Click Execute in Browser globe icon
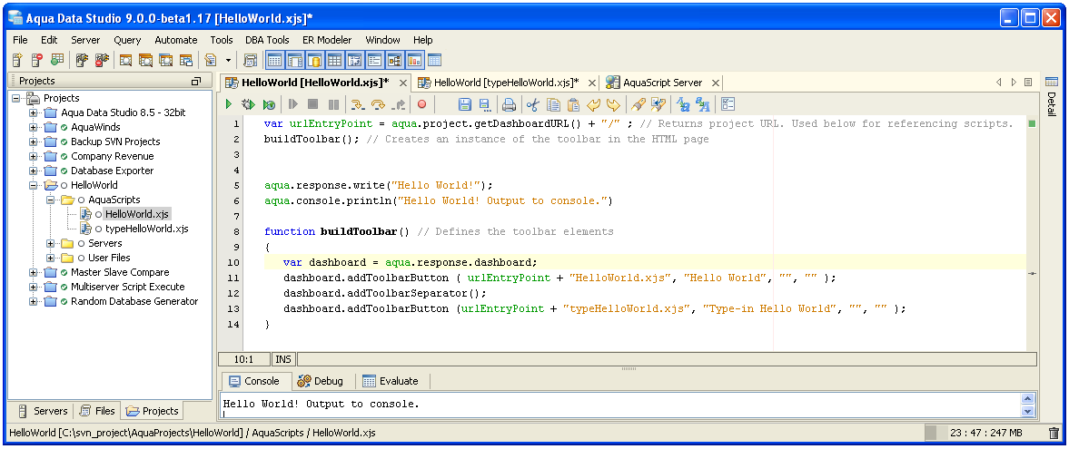Screen dimensions: 1069x449 pyautogui.click(x=270, y=104)
